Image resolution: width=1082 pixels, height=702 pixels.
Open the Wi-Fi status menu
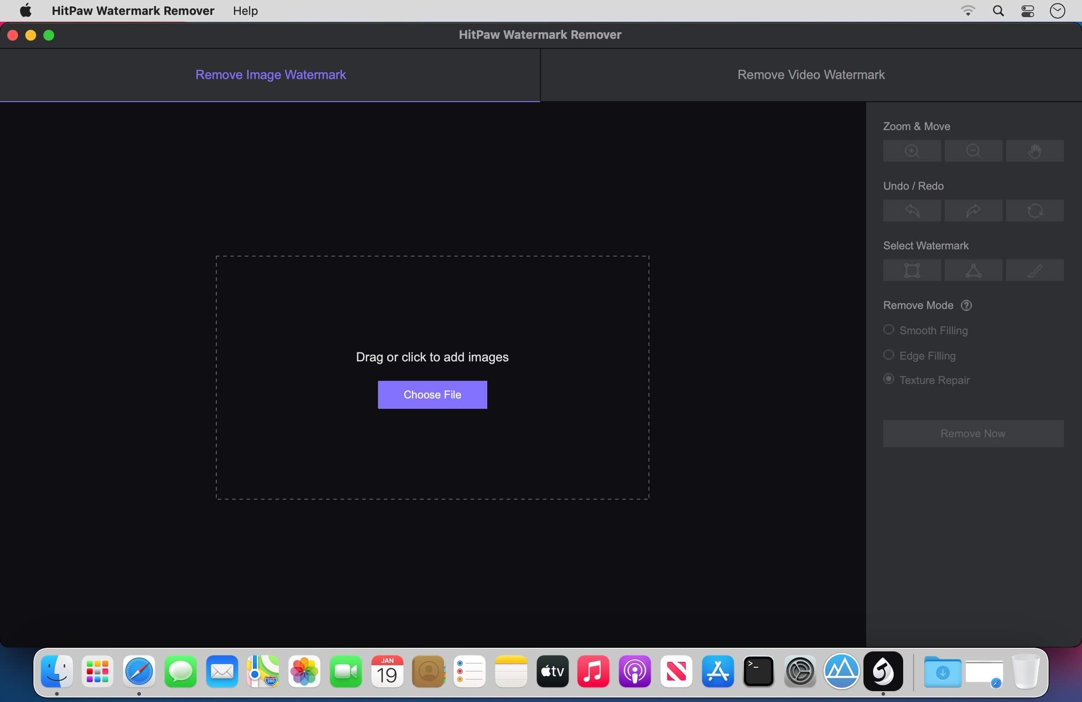tap(968, 10)
